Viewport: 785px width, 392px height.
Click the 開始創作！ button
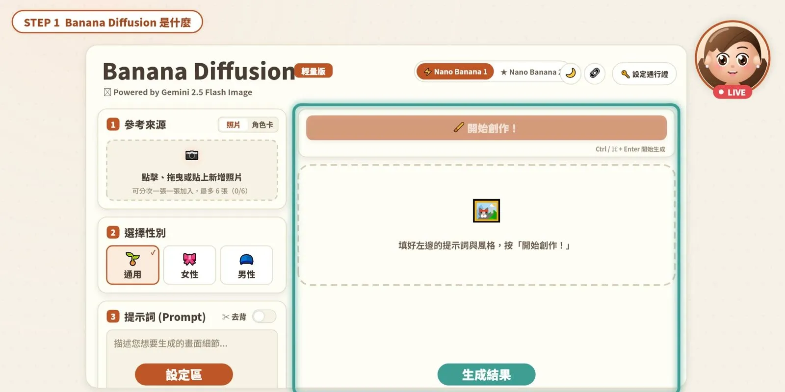click(486, 128)
